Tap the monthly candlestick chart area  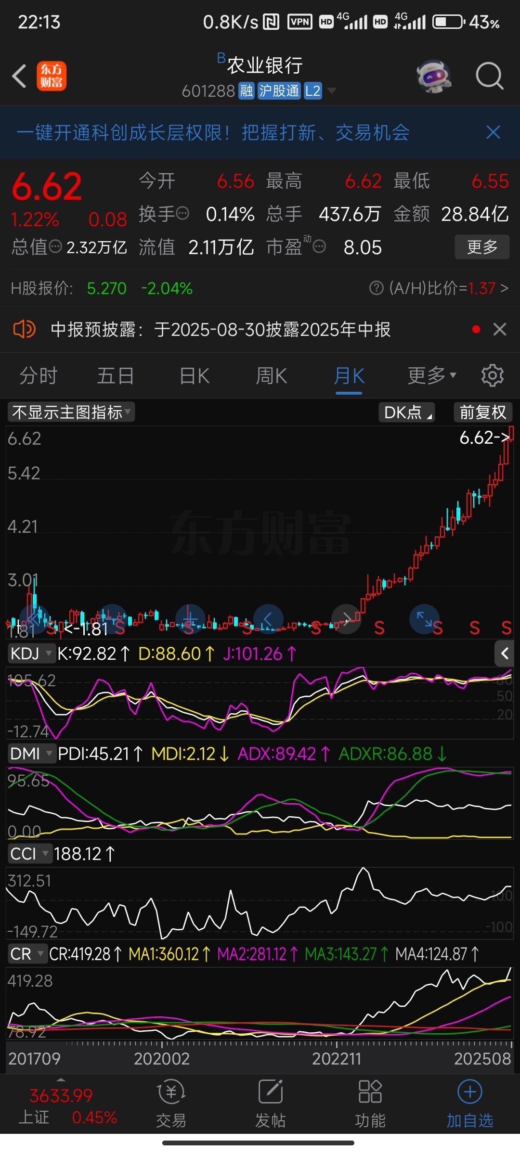point(260,532)
